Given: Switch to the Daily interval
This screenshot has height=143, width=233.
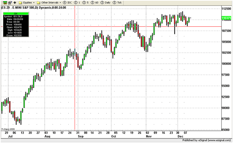Looking at the screenshot, I should (106, 3).
